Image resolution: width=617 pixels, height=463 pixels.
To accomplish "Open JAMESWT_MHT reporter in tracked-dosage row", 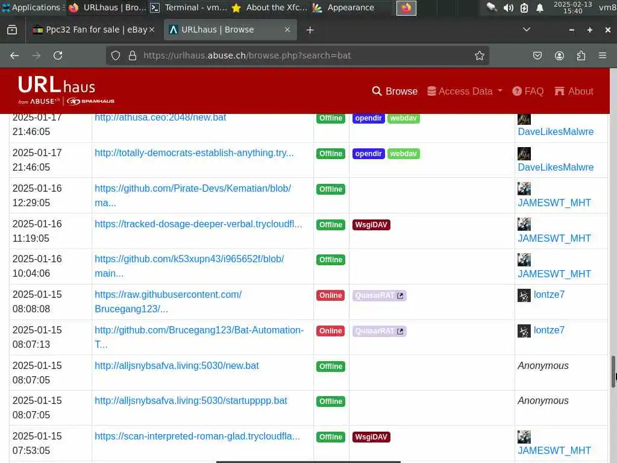I will (x=554, y=238).
